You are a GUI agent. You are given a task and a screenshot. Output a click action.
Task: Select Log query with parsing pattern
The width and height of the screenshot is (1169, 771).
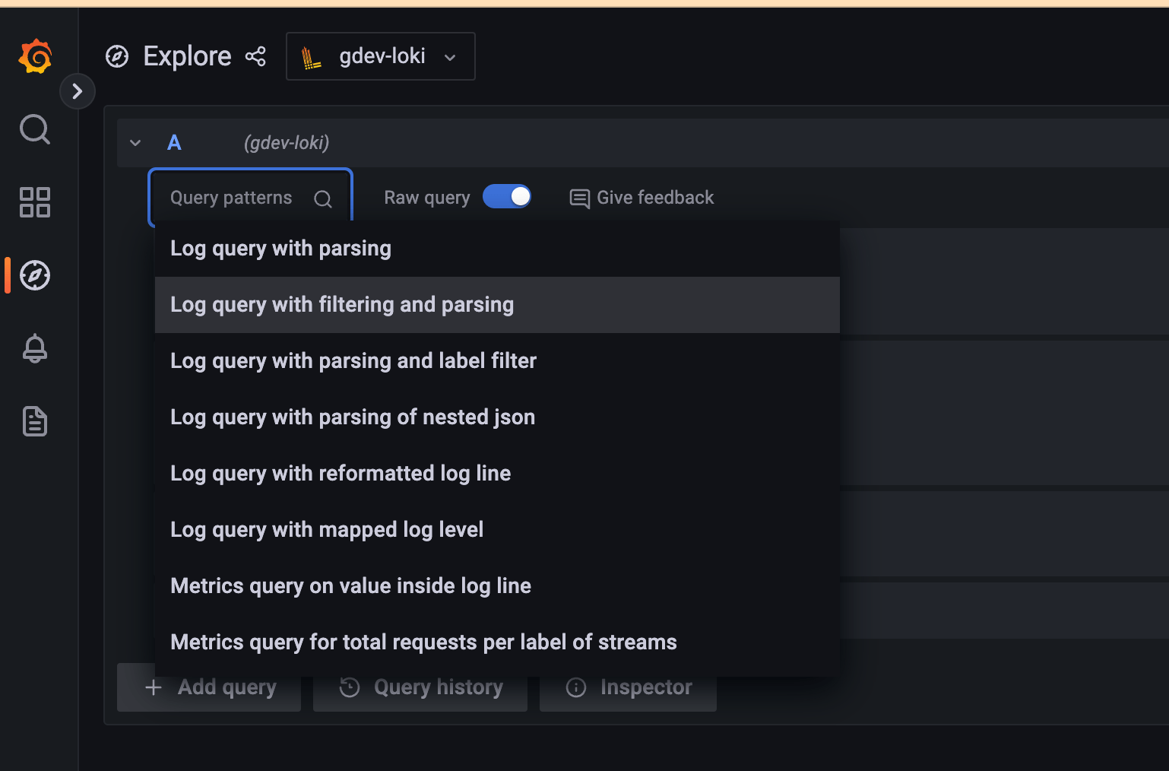pos(280,248)
